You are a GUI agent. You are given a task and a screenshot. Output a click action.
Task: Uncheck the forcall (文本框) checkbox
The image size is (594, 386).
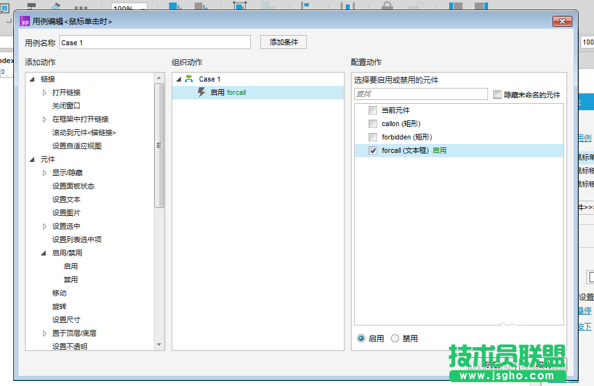[x=373, y=151]
